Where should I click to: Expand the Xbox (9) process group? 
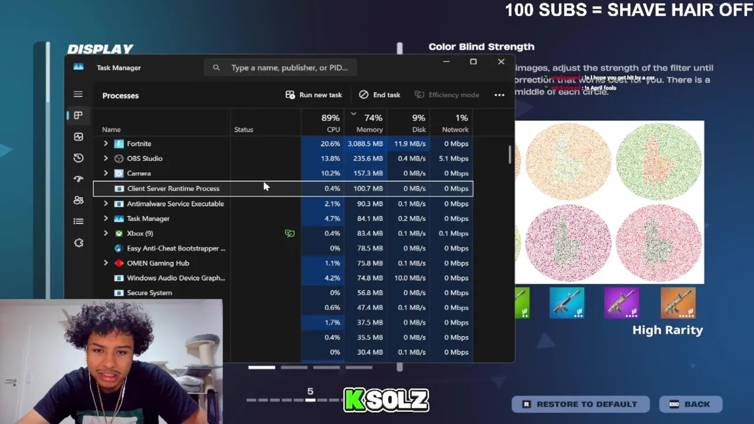[105, 233]
